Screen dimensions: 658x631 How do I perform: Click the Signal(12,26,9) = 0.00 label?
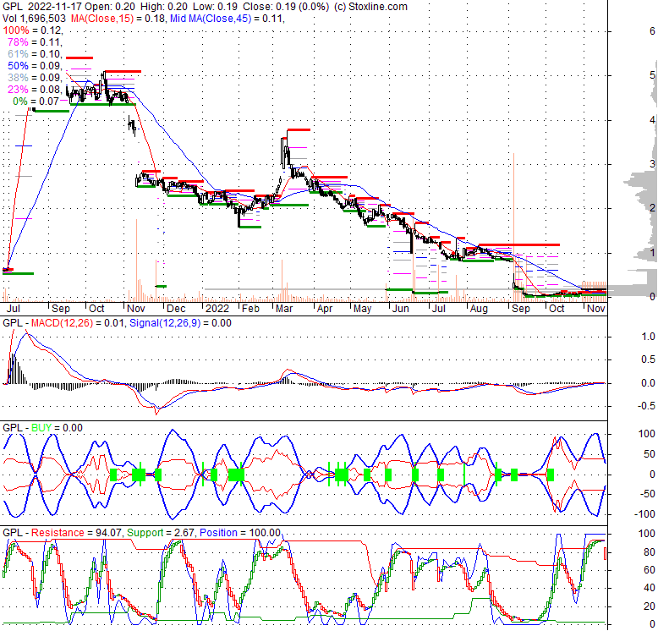click(x=180, y=323)
